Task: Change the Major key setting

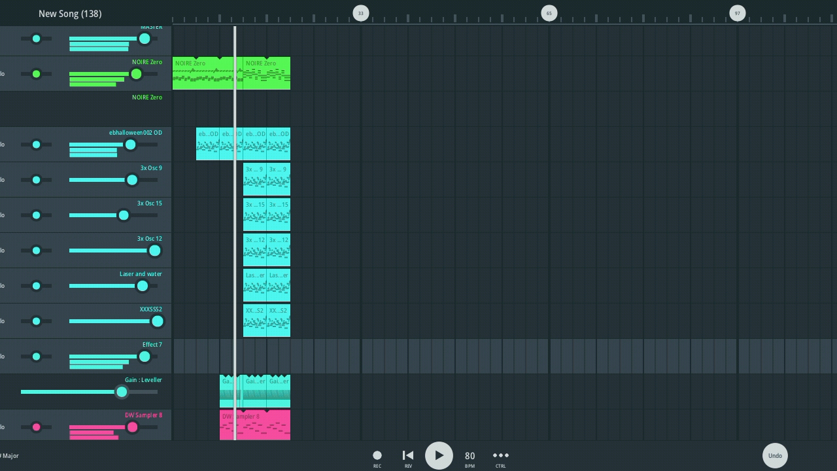Action: click(x=9, y=455)
